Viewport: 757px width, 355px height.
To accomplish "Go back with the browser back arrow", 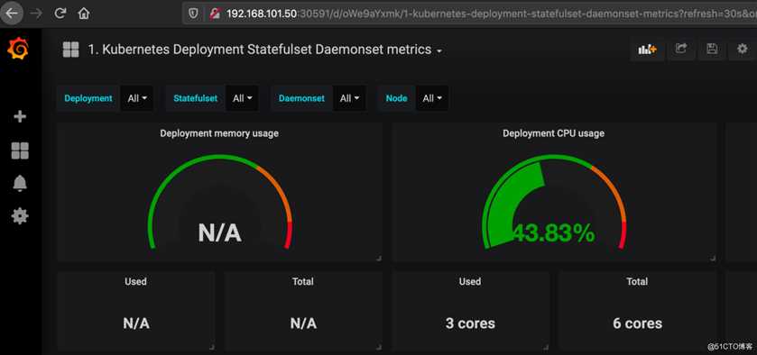I will tap(12, 13).
